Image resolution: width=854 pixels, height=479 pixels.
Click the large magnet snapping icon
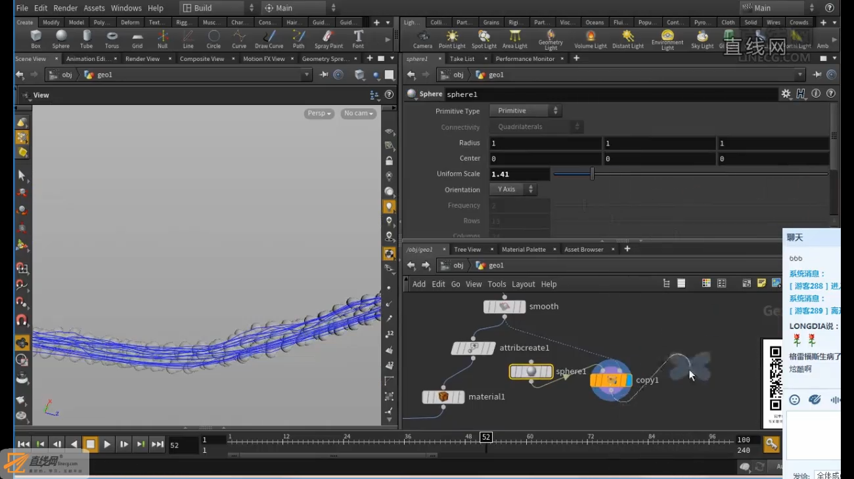(x=22, y=321)
